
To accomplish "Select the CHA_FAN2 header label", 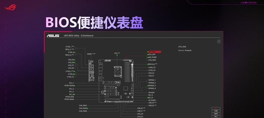I will click(x=83, y=106).
